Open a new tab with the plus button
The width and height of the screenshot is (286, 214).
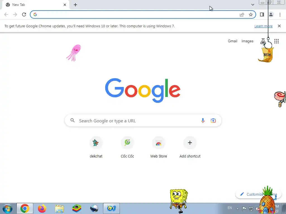(75, 5)
